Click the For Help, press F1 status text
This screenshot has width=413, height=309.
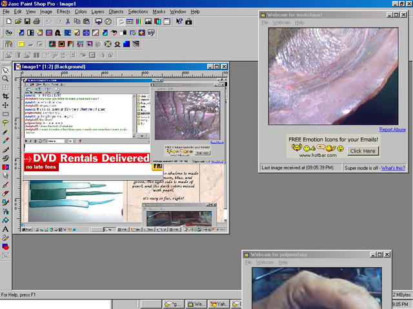coord(18,295)
